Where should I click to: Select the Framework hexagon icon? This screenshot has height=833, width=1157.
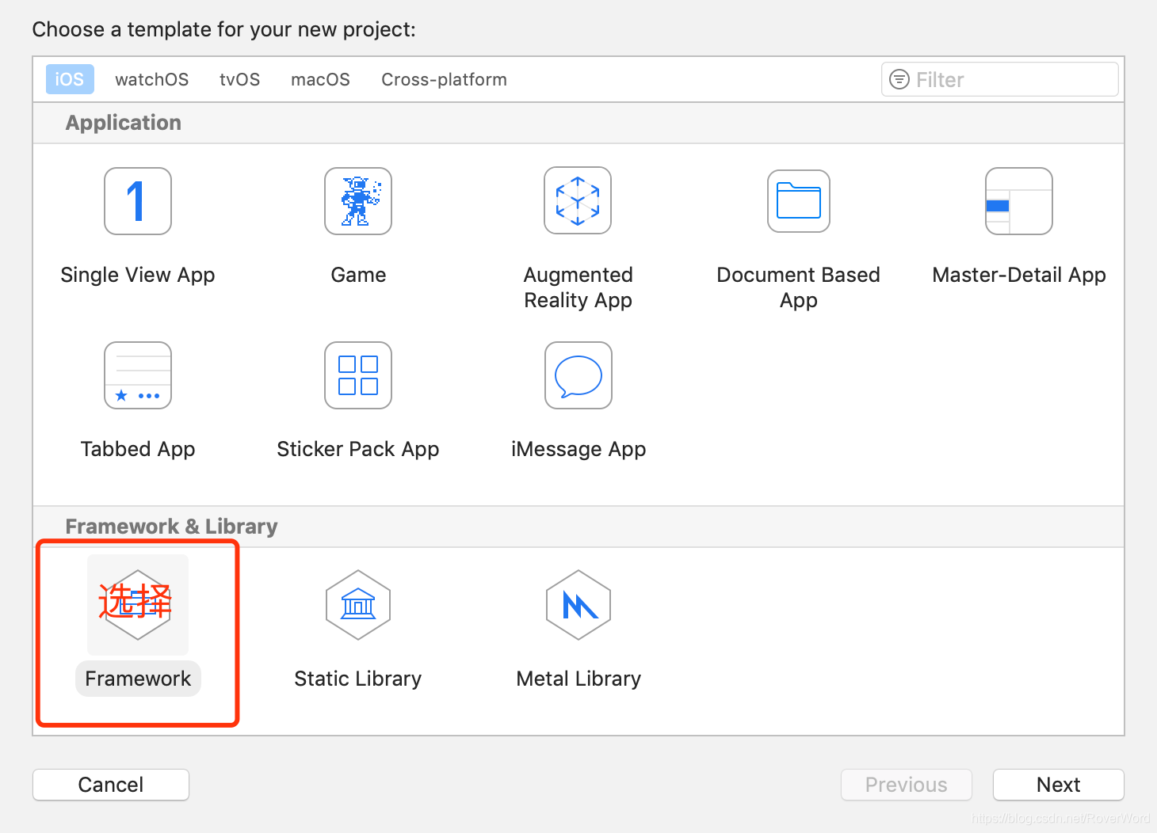[138, 605]
